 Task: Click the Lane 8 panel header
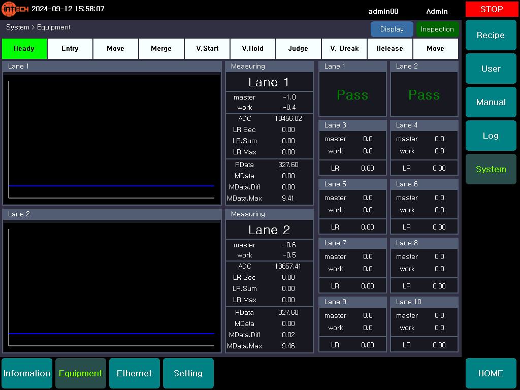424,243
